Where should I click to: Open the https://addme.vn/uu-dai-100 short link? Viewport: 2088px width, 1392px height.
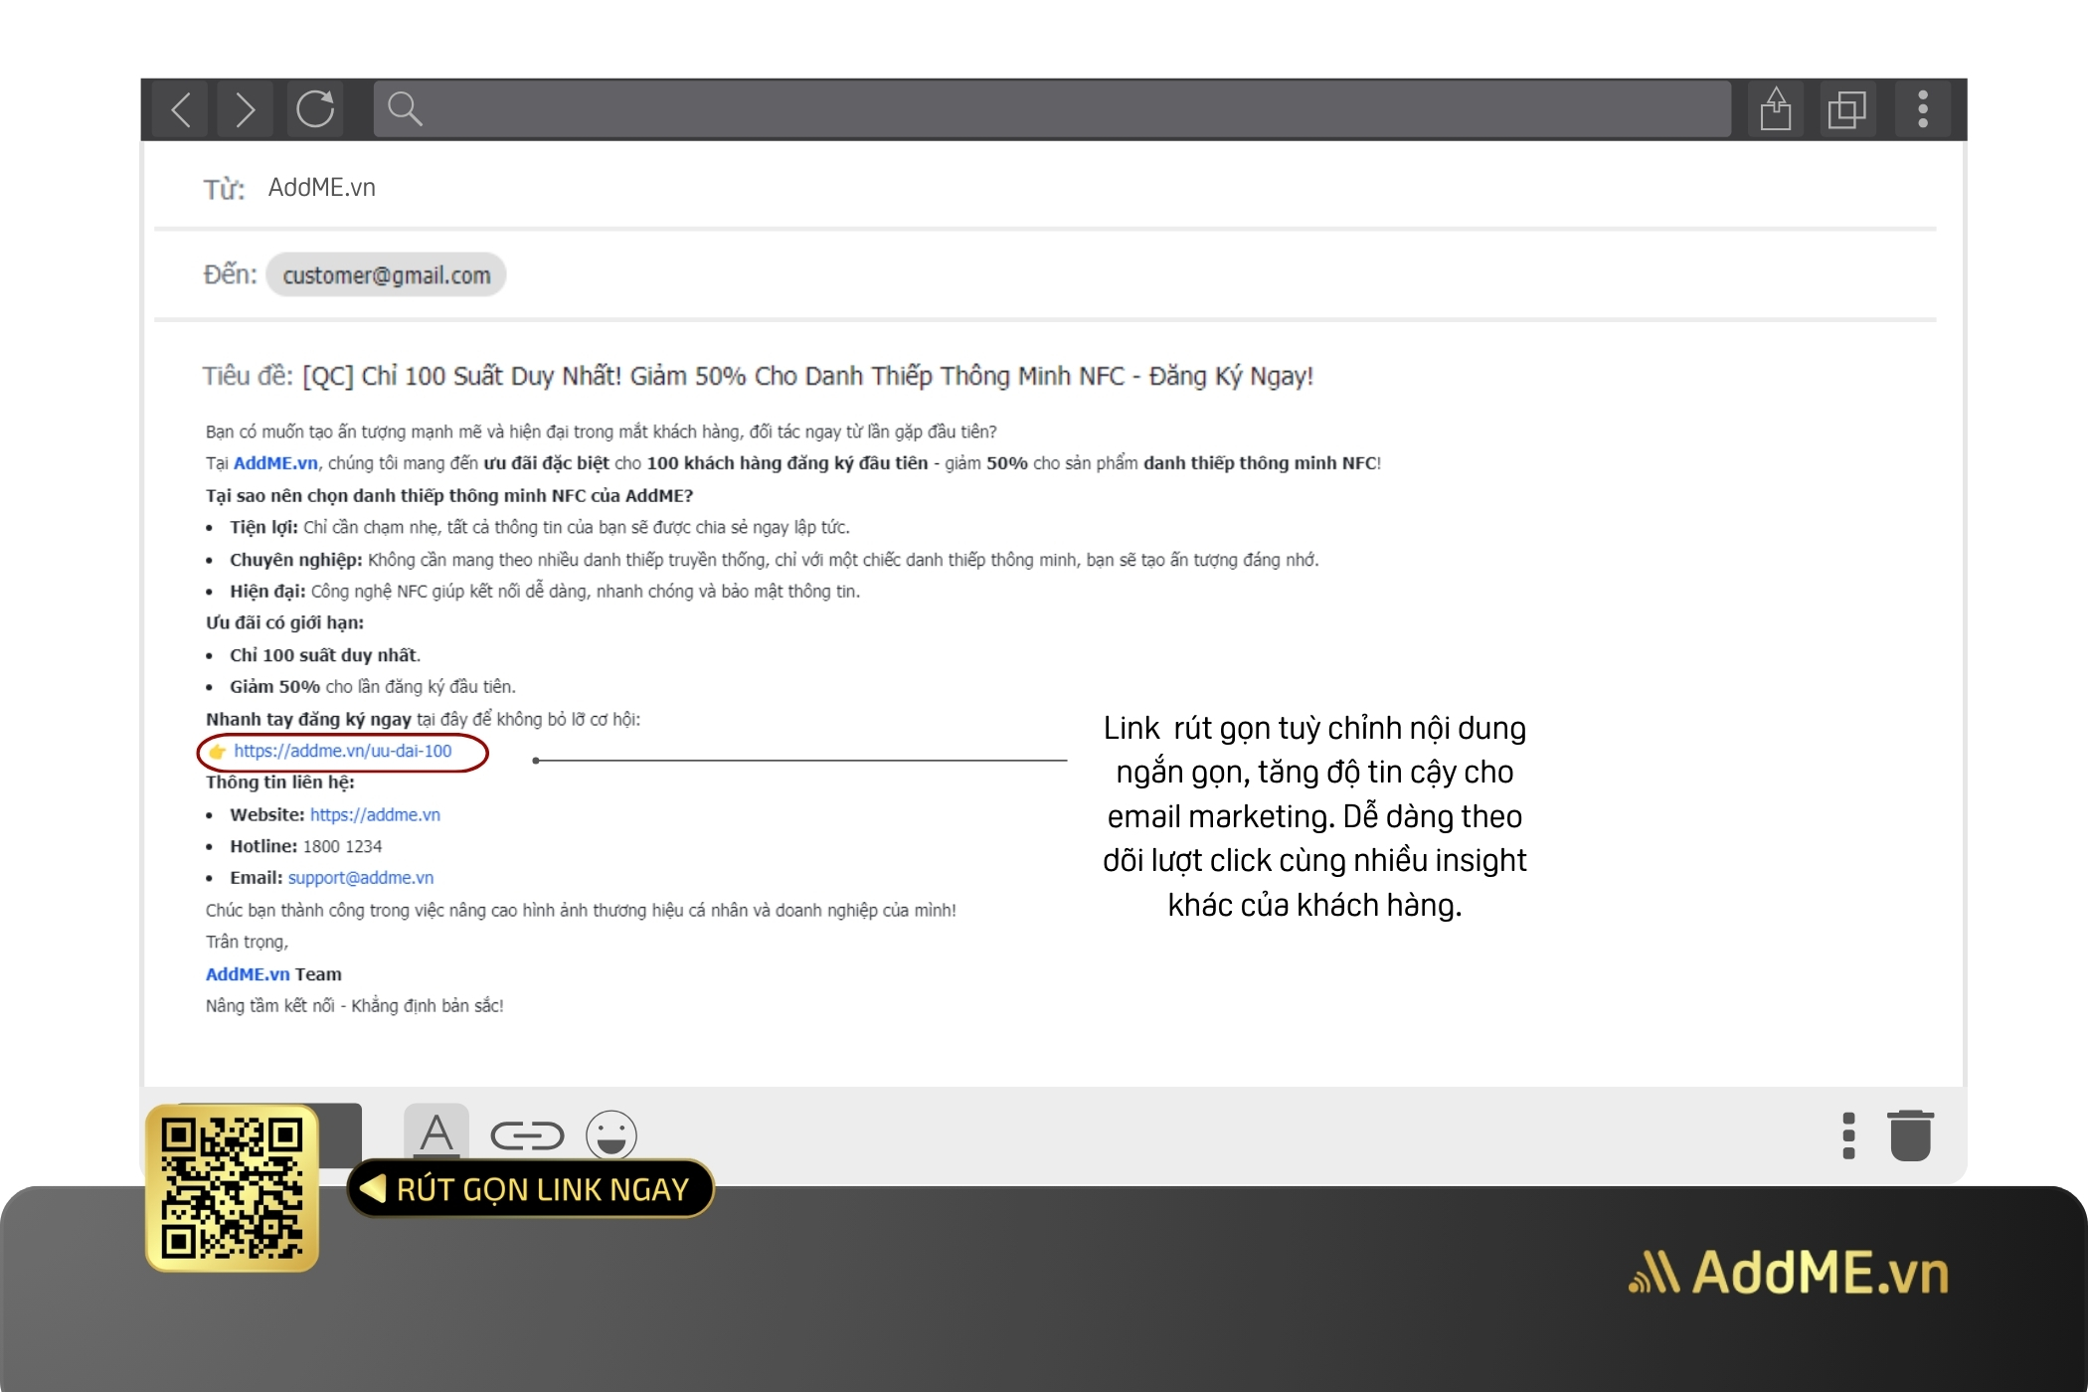342,751
